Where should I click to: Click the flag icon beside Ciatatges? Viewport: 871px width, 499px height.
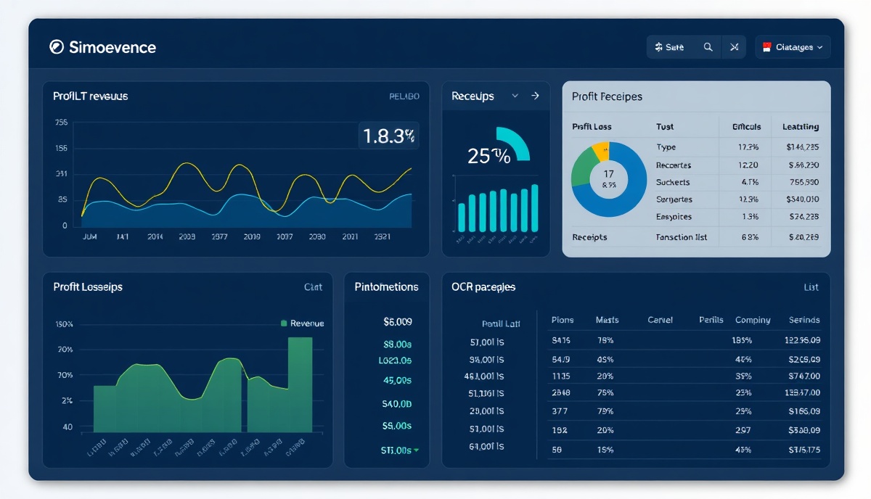click(768, 46)
